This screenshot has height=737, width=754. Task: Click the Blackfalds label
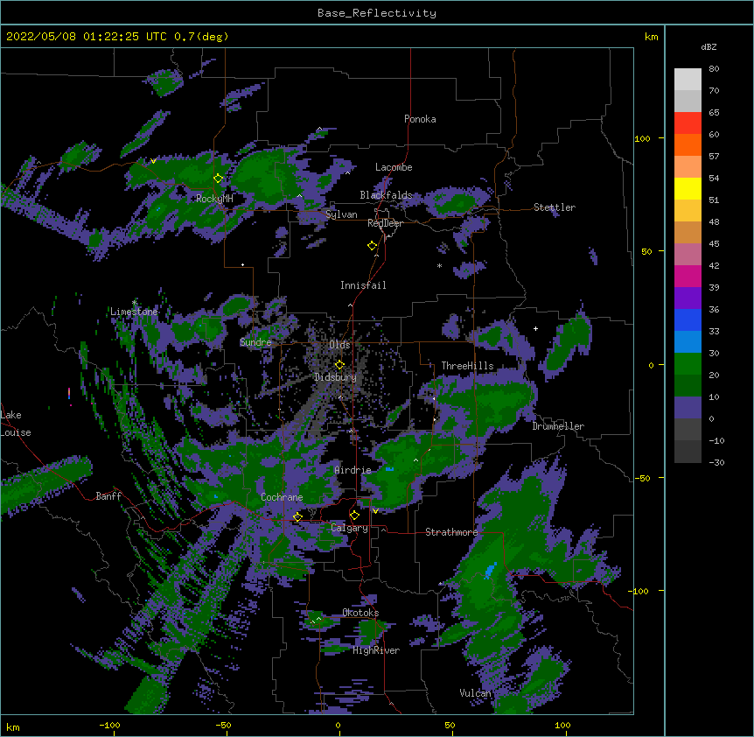[386, 195]
